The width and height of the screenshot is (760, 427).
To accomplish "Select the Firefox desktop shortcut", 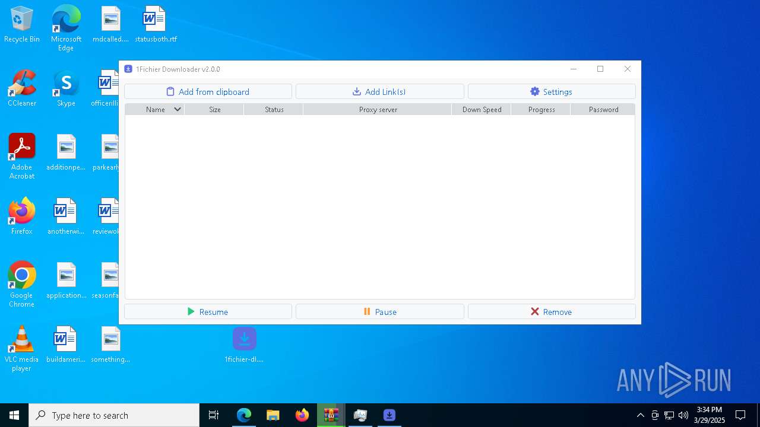I will pos(22,217).
